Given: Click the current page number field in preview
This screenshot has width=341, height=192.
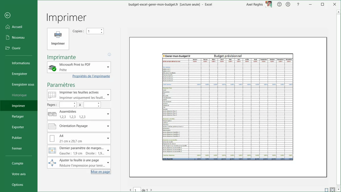Looking at the screenshot, I should tap(137, 190).
